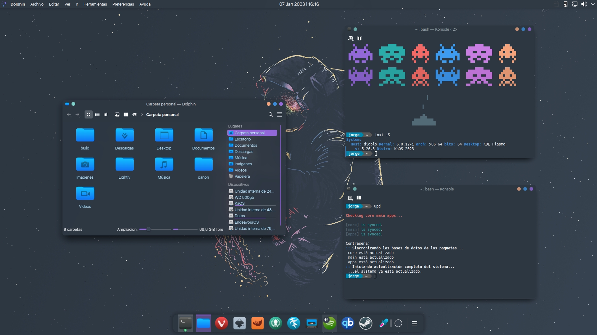Toggle image previews in Dolphin toolbar
Viewport: 597px width, 335px height.
pyautogui.click(x=117, y=114)
